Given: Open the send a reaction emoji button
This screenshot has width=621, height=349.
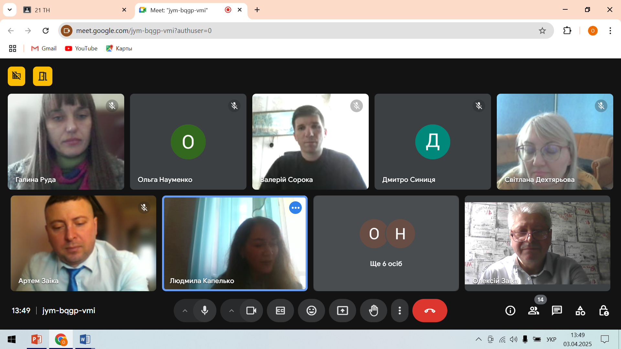Looking at the screenshot, I should 311,311.
